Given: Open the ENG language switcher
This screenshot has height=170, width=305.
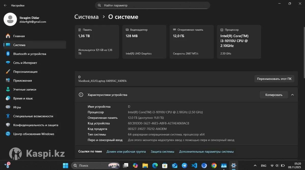Looking at the screenshot, I should [x=264, y=165].
